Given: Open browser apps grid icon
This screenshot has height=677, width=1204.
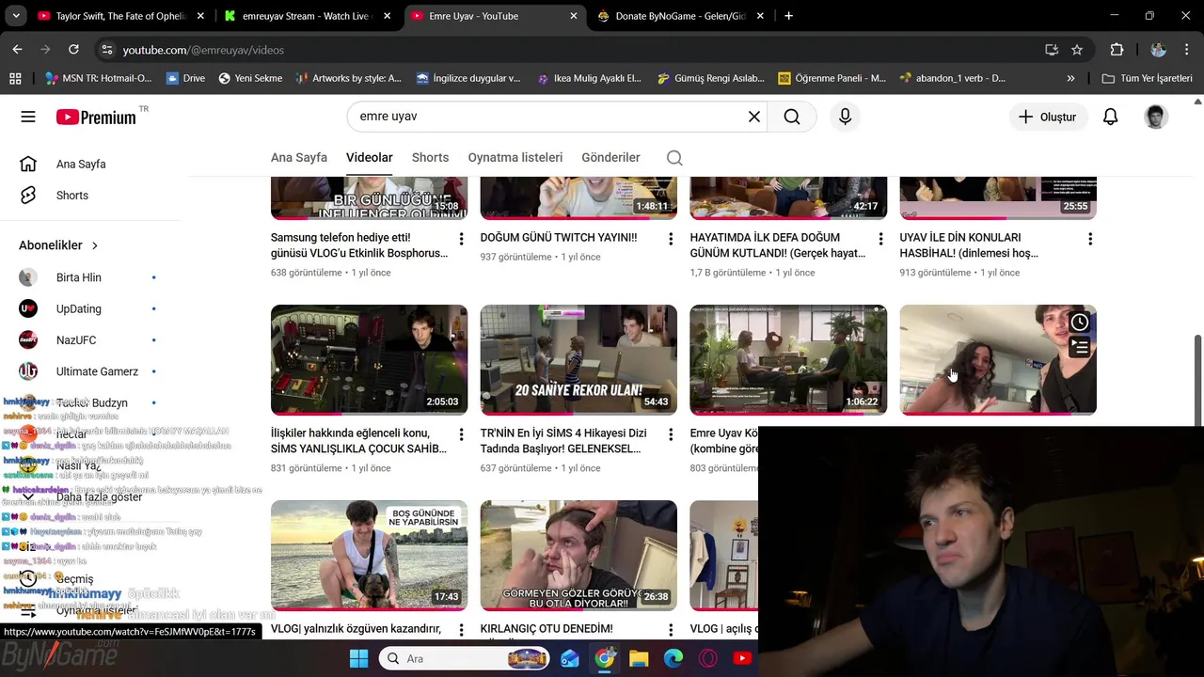Looking at the screenshot, I should point(15,78).
